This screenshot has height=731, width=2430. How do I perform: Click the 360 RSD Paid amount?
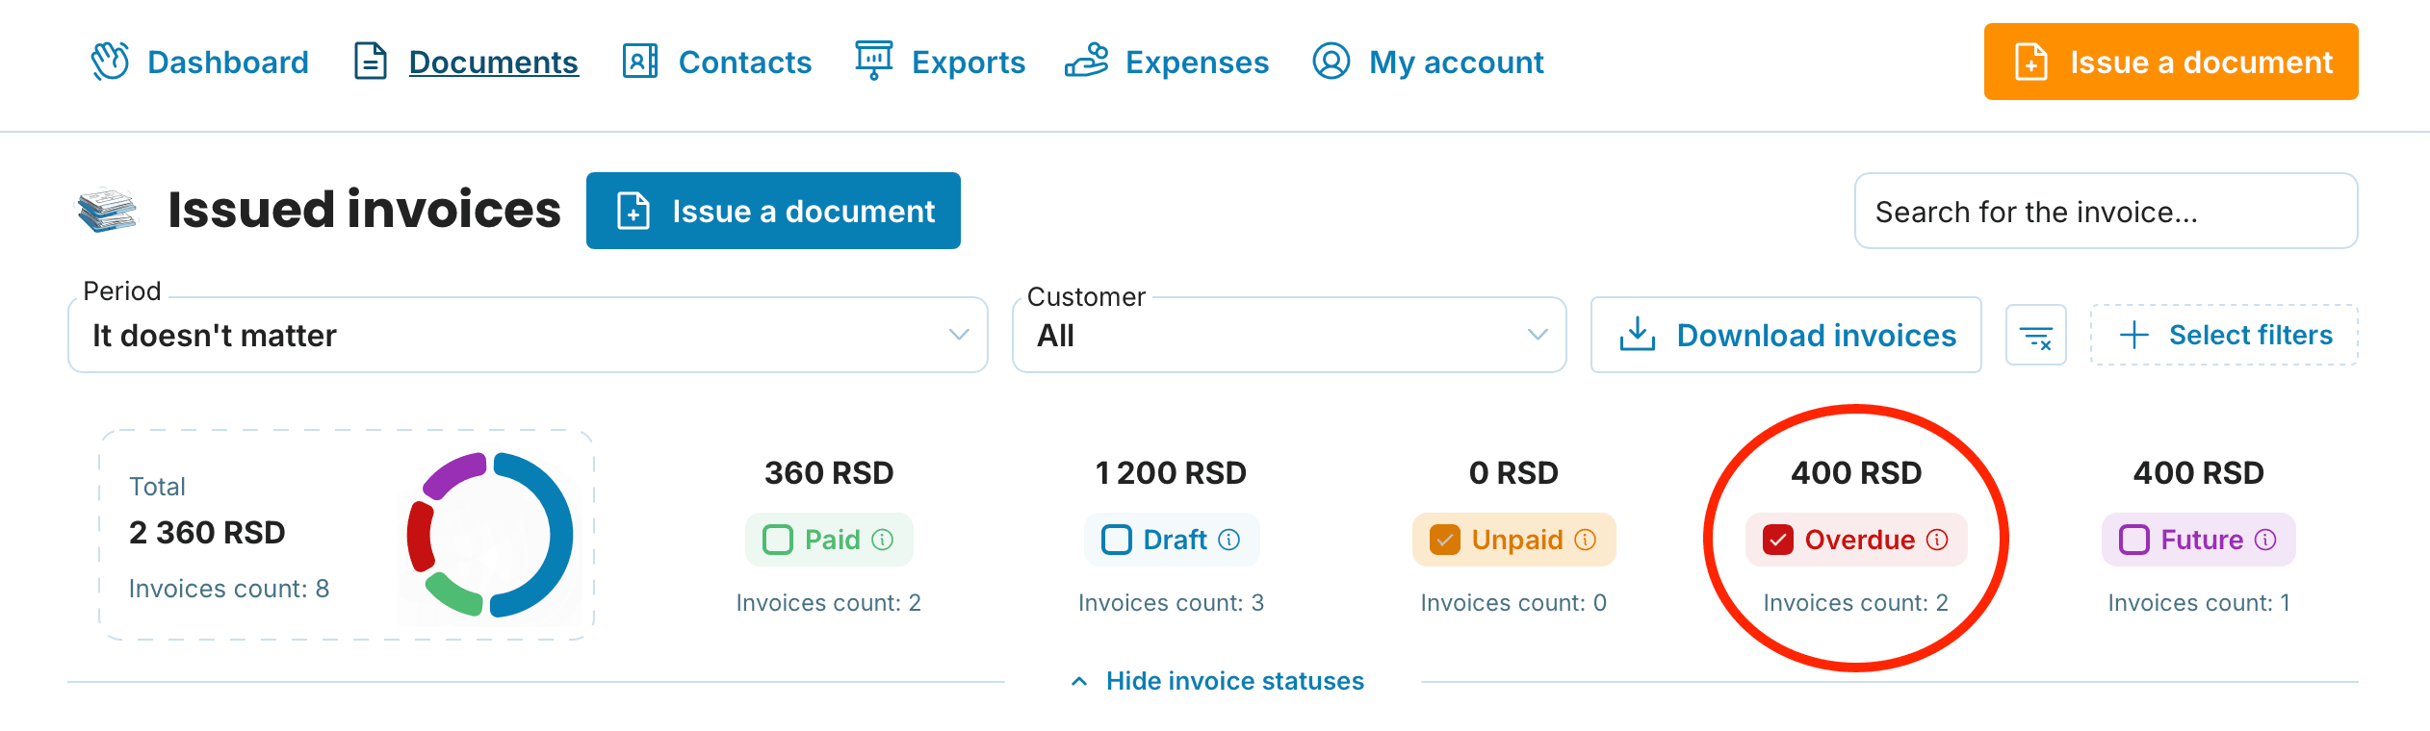click(x=829, y=472)
